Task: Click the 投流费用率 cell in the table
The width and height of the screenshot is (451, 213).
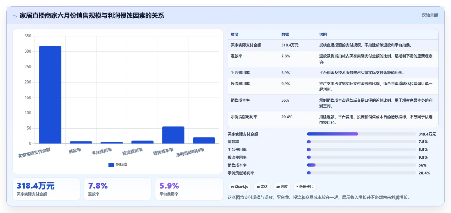Action: [240, 84]
